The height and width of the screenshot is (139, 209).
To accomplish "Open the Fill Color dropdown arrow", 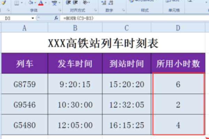I will tap(35, 3).
